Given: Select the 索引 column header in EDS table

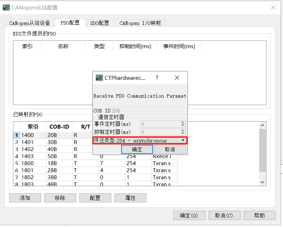Looking at the screenshot, I should [27, 46].
